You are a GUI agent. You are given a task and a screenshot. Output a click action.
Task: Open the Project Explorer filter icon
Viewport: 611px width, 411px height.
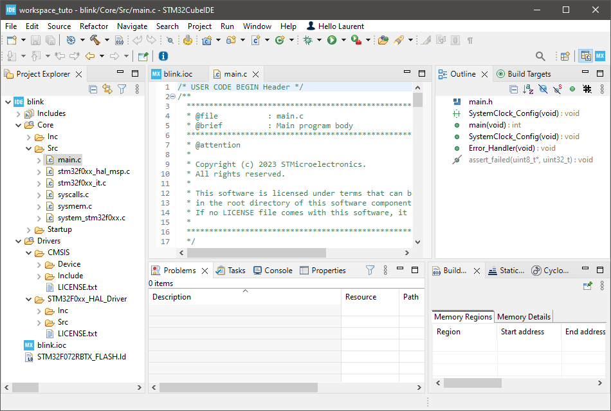(122, 90)
